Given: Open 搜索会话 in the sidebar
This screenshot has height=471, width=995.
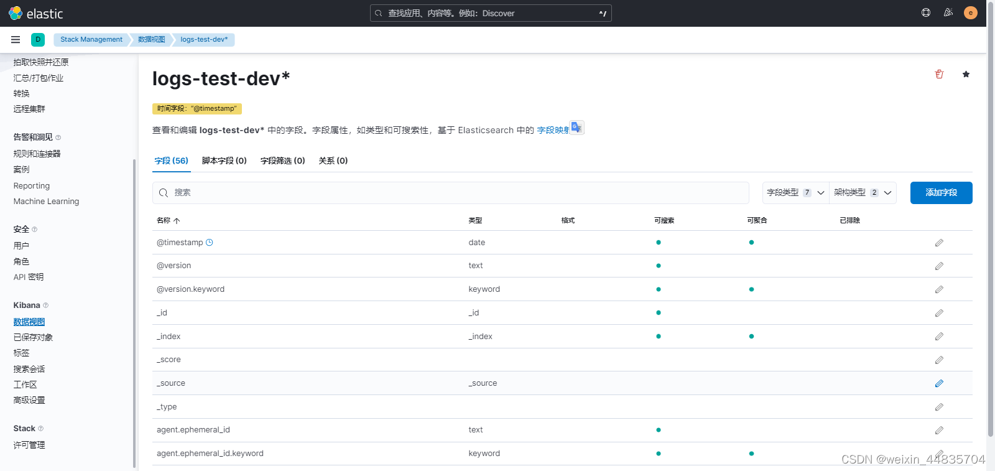Looking at the screenshot, I should click(29, 369).
